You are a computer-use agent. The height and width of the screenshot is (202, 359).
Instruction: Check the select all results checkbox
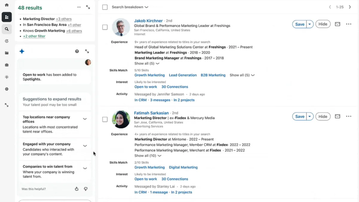[105, 7]
